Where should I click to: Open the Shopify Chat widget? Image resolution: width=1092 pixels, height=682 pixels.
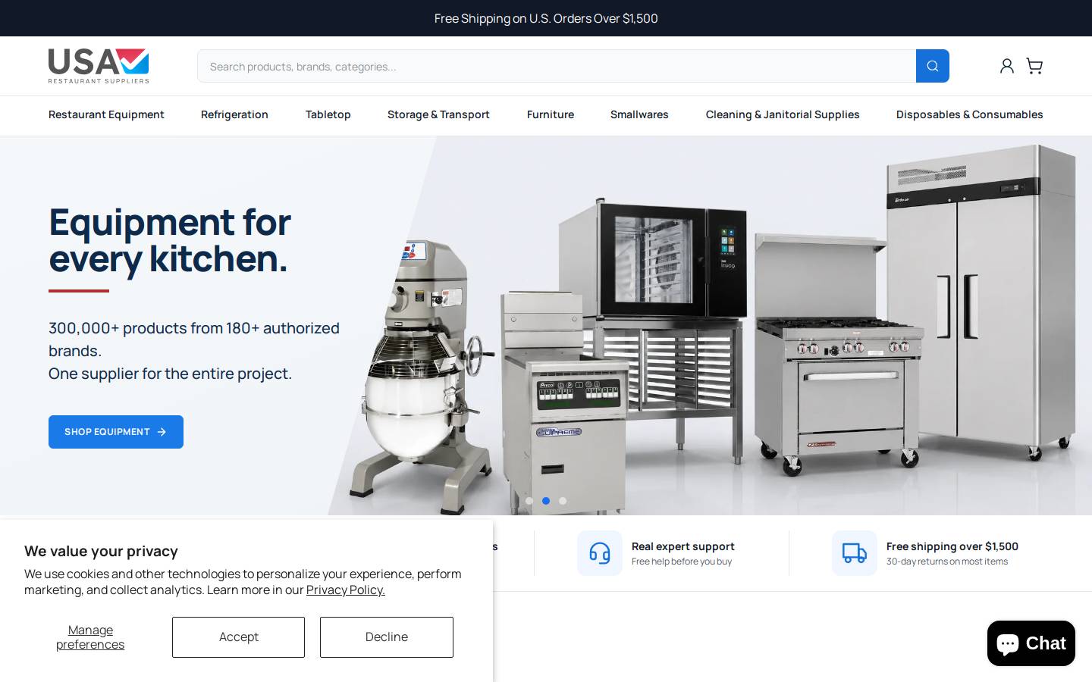(1031, 643)
